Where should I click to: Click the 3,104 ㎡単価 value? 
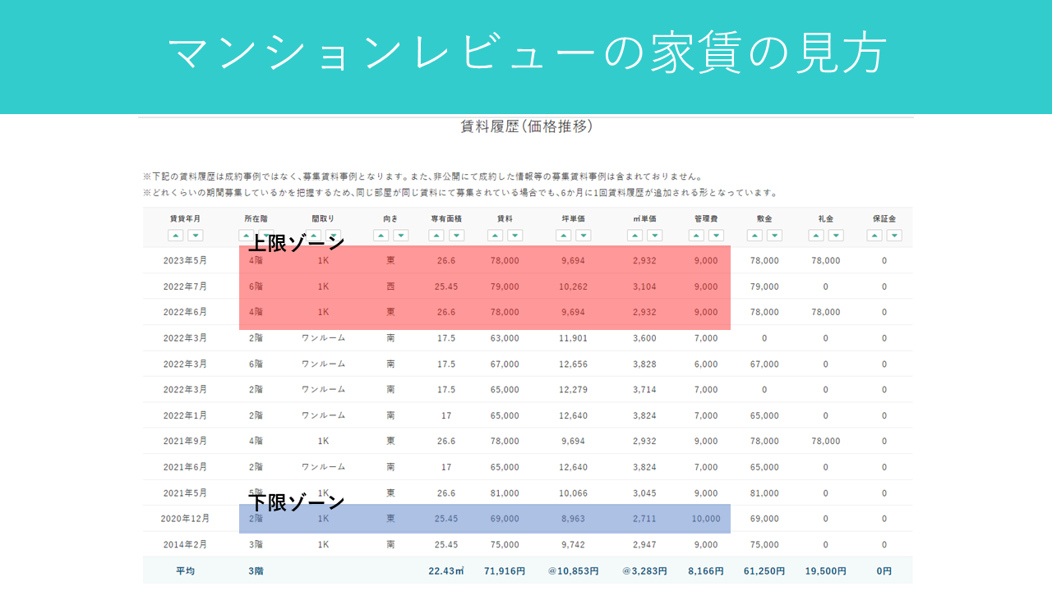click(x=644, y=286)
